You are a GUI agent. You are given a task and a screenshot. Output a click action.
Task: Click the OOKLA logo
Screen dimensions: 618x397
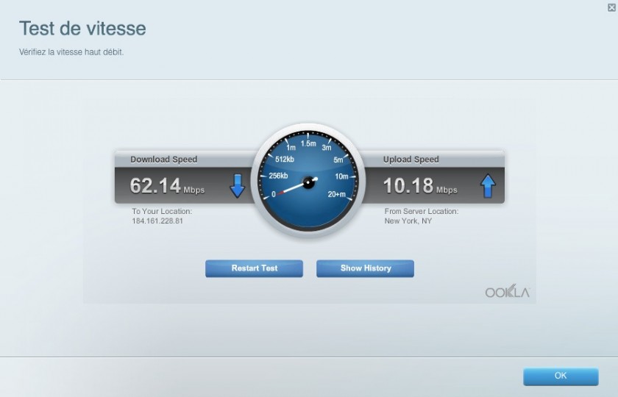click(x=507, y=292)
